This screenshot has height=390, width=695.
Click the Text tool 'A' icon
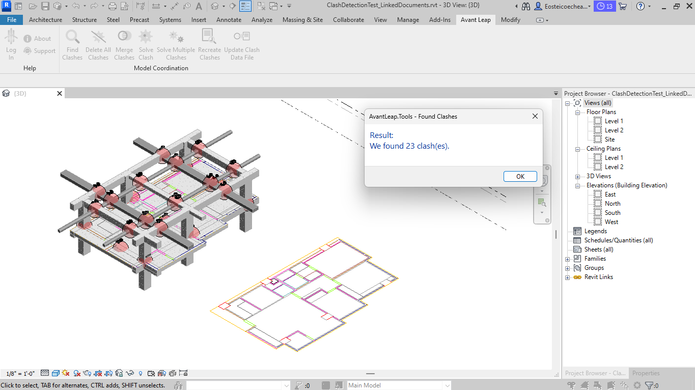click(x=199, y=7)
